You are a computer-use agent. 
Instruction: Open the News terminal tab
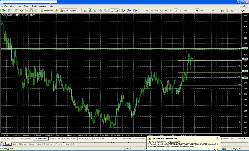click(32, 144)
